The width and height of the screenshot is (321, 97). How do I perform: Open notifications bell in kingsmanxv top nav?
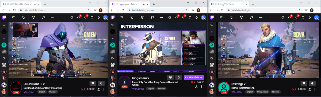pos(184,18)
